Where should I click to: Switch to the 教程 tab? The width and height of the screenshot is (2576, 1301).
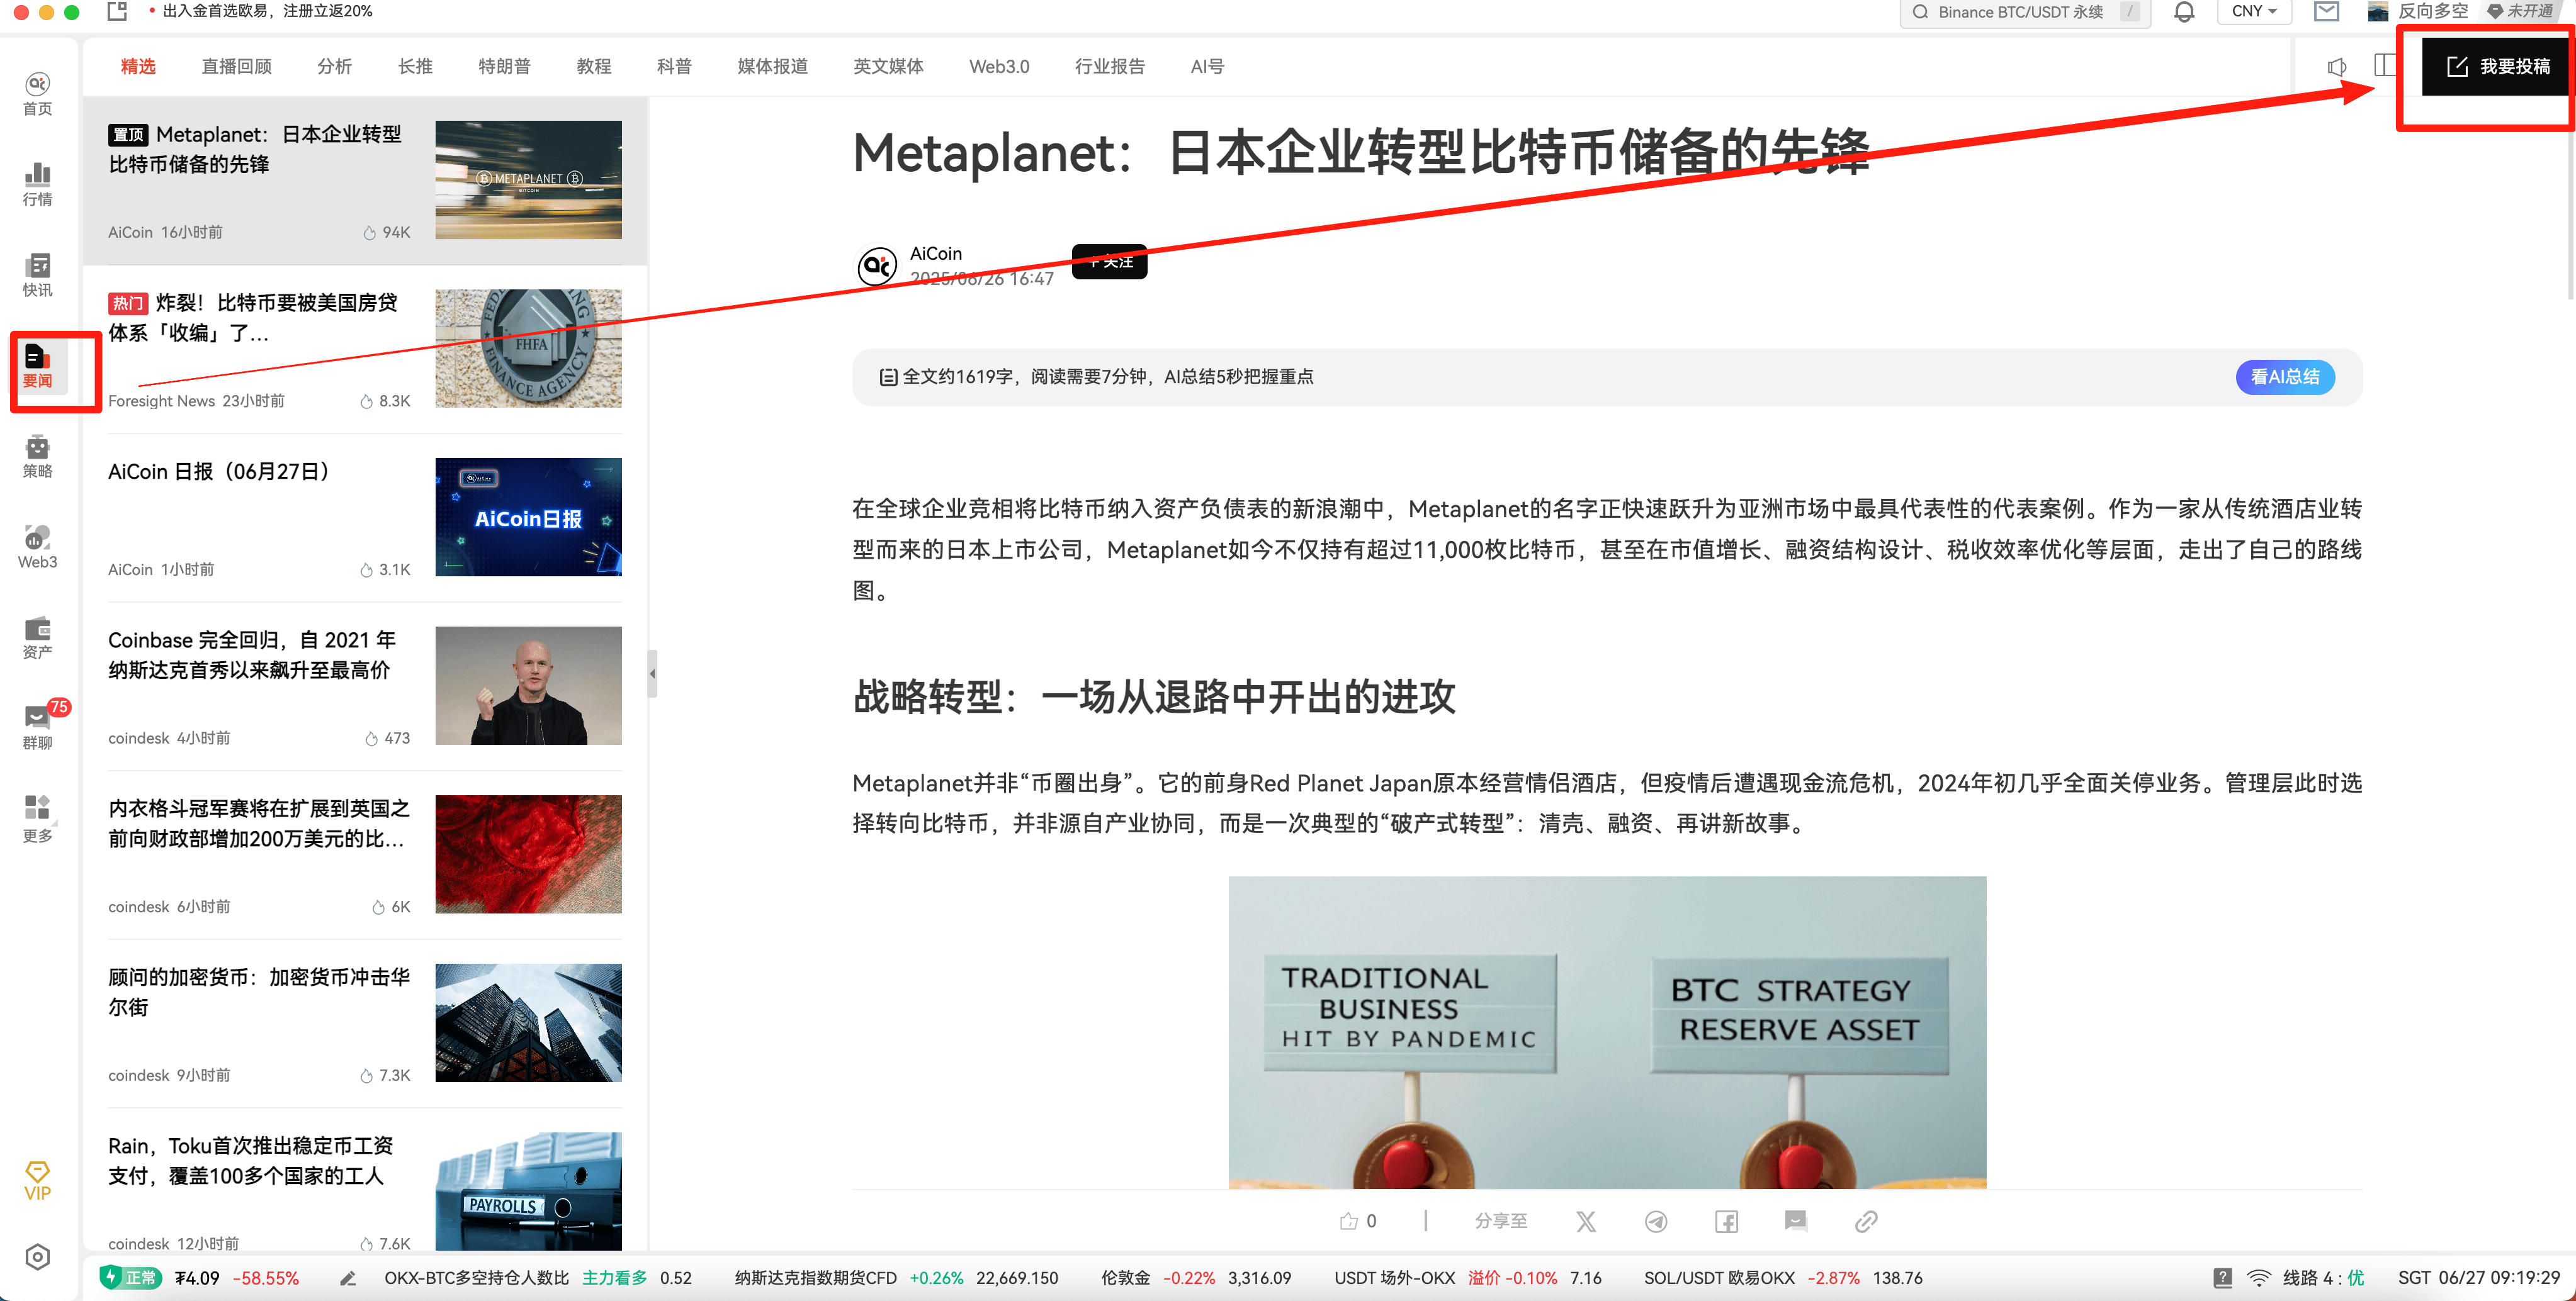click(594, 66)
